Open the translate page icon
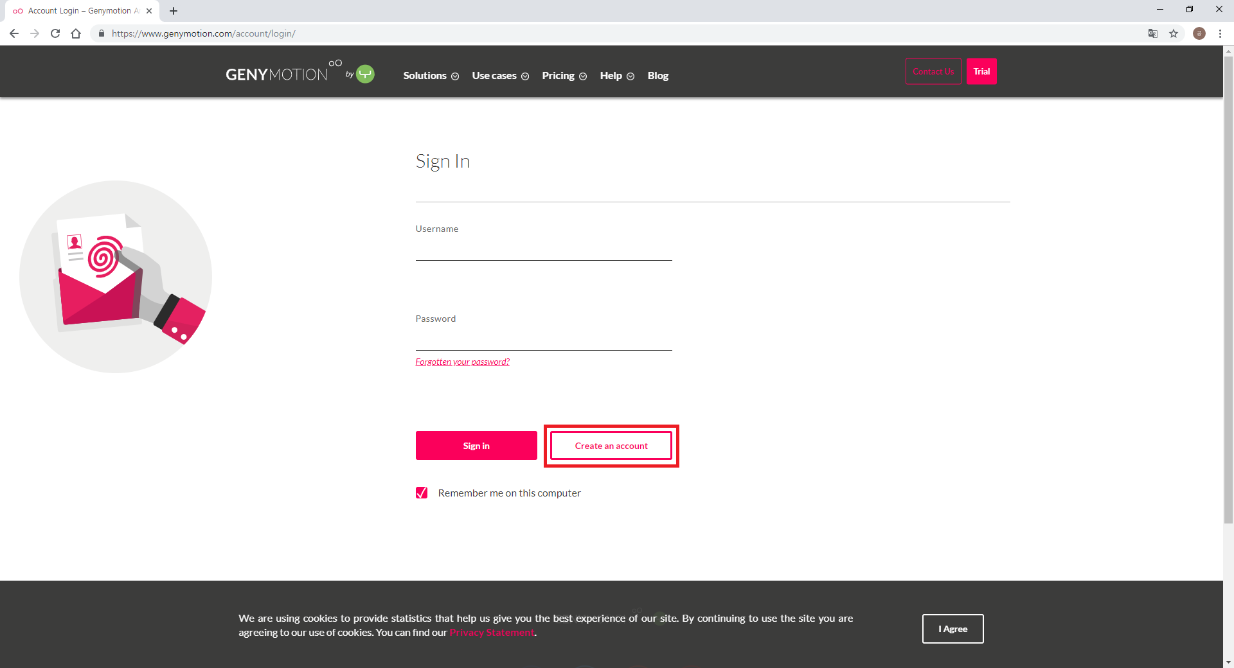The width and height of the screenshot is (1234, 668). tap(1153, 33)
